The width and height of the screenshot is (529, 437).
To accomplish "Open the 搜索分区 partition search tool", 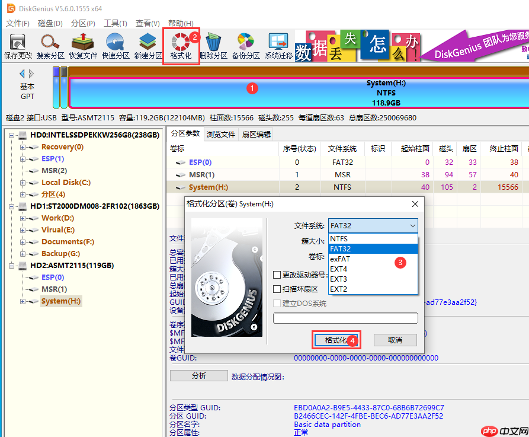I will pos(50,45).
